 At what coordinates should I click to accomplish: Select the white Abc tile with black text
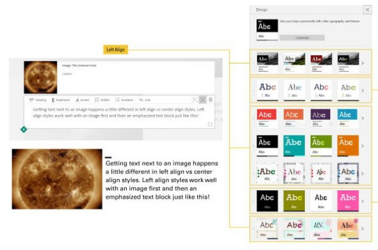(x=321, y=201)
